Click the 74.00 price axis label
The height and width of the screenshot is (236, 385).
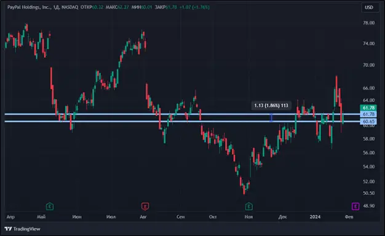click(x=369, y=44)
